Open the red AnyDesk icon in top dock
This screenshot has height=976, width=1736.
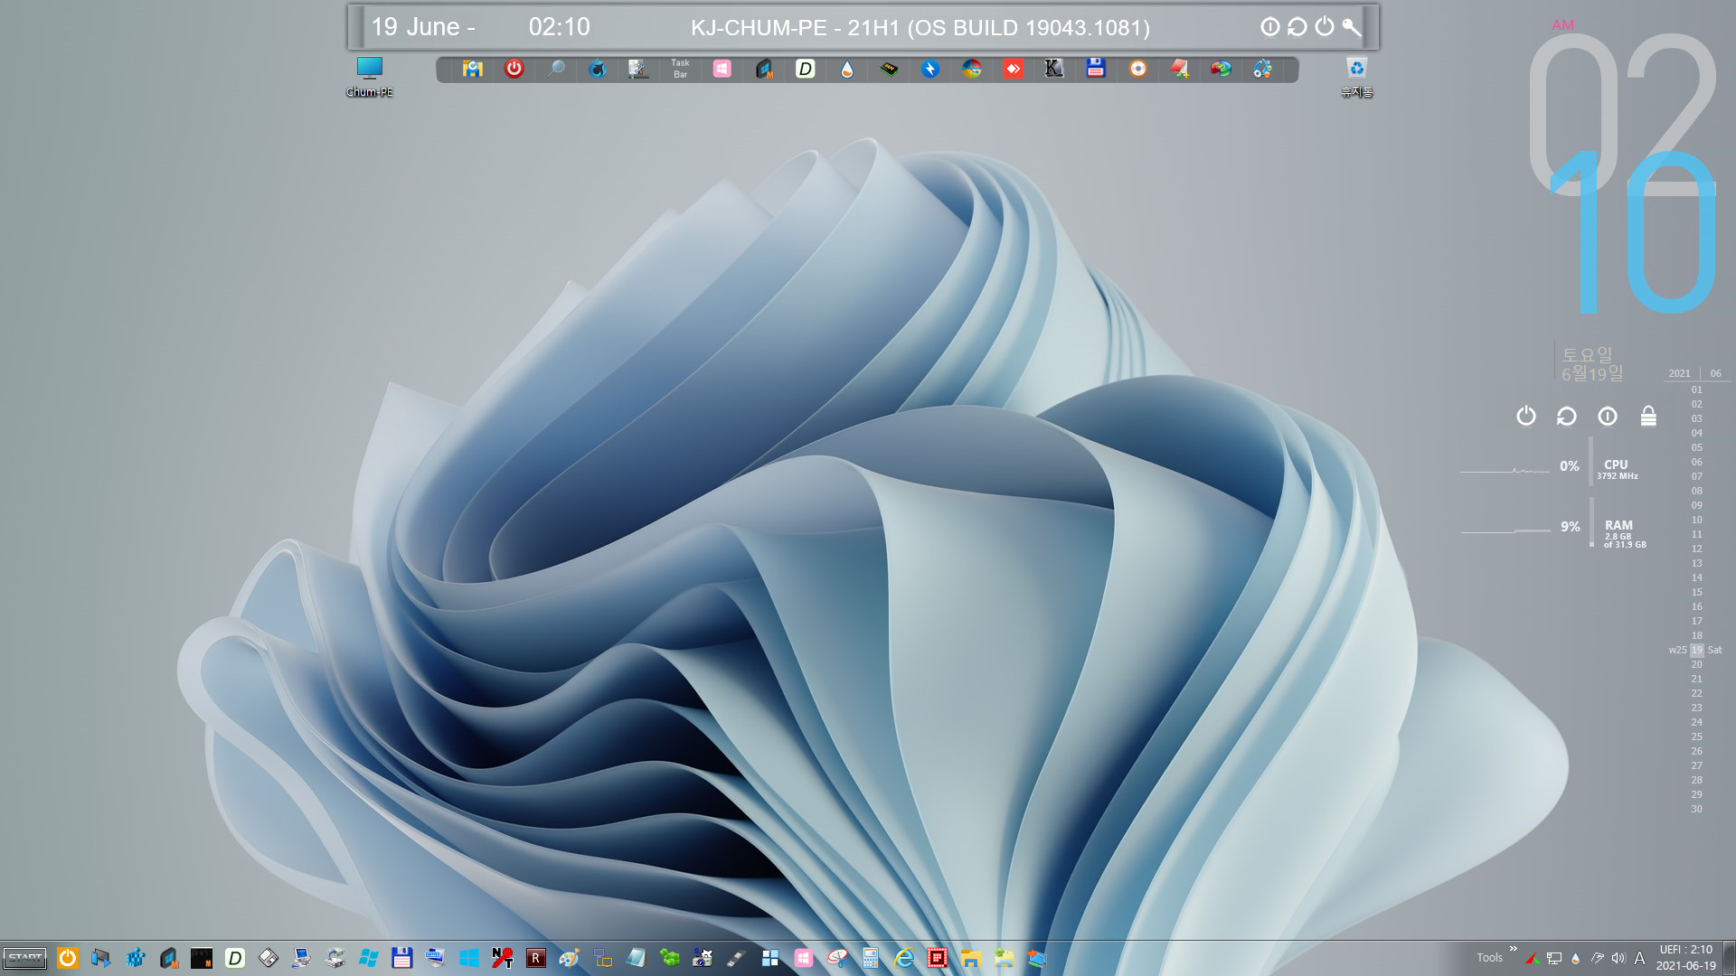pos(1013,69)
